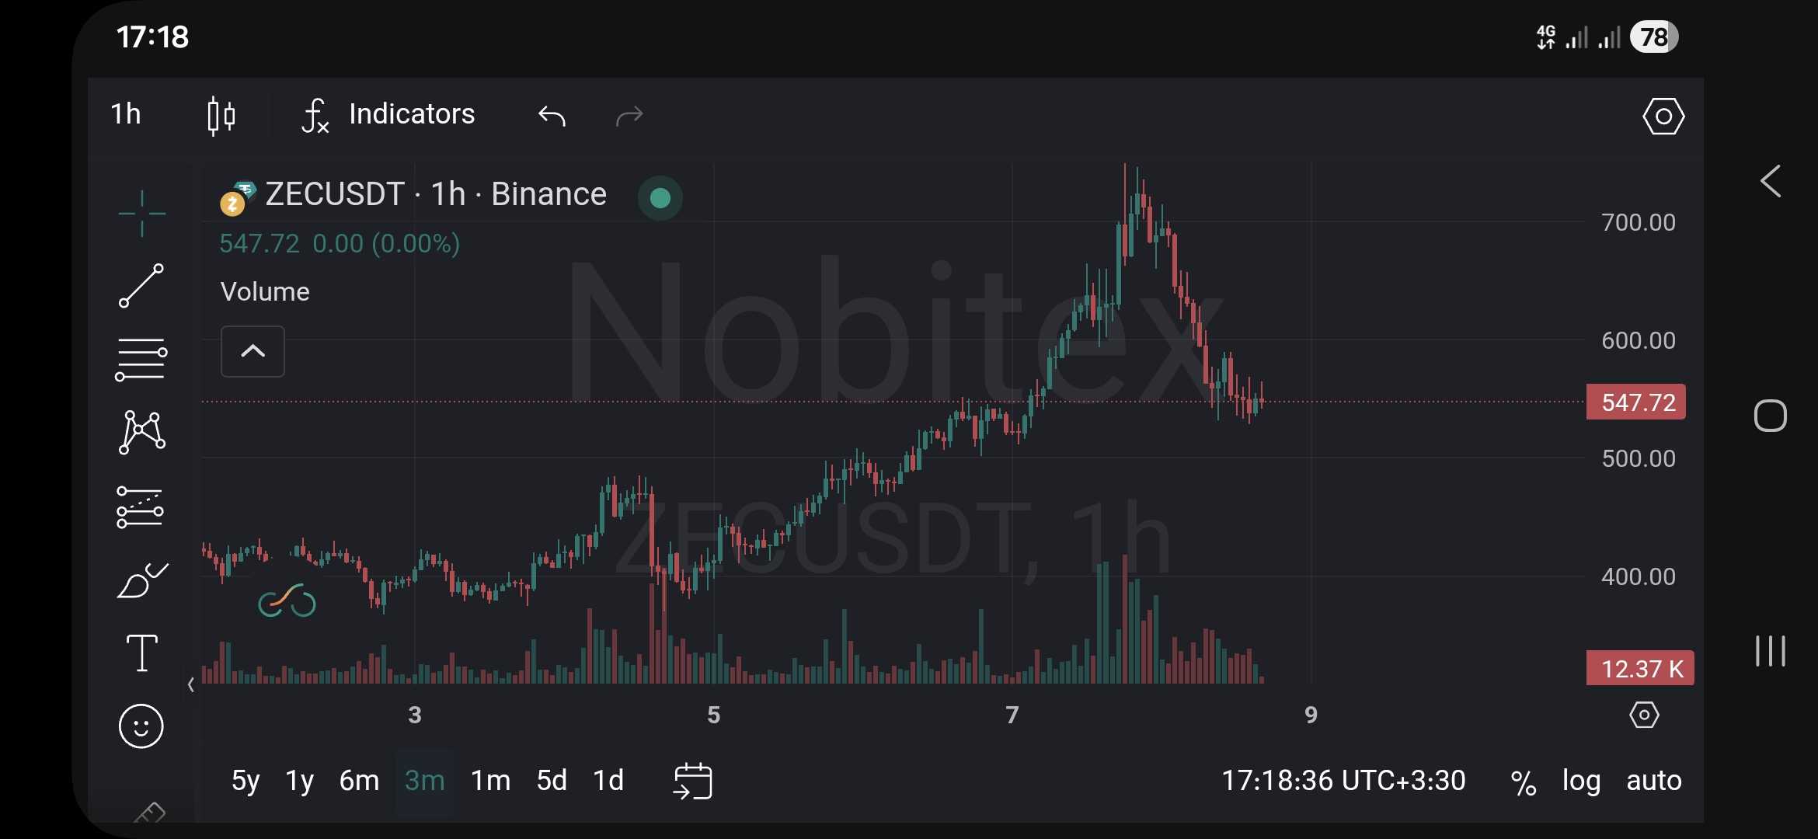Open the Fibonacci retracement tools
The height and width of the screenshot is (839, 1818).
[141, 359]
